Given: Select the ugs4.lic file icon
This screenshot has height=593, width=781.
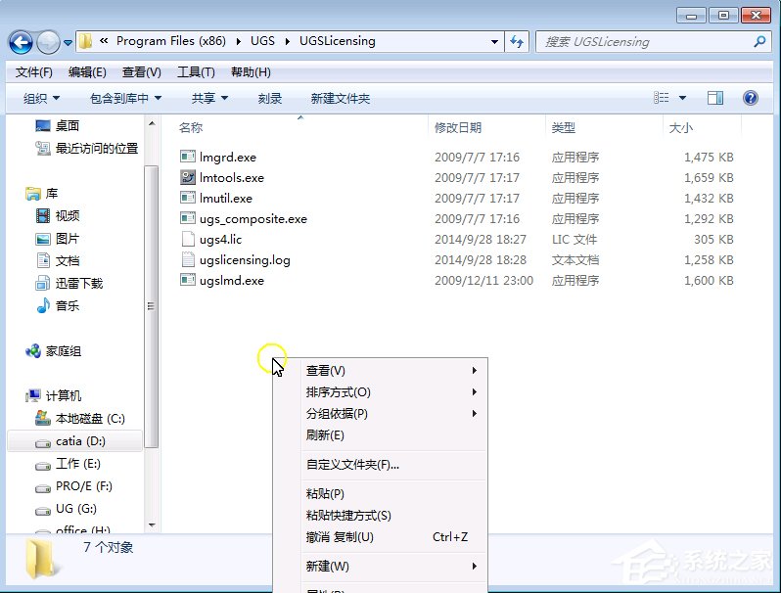Looking at the screenshot, I should [x=188, y=239].
